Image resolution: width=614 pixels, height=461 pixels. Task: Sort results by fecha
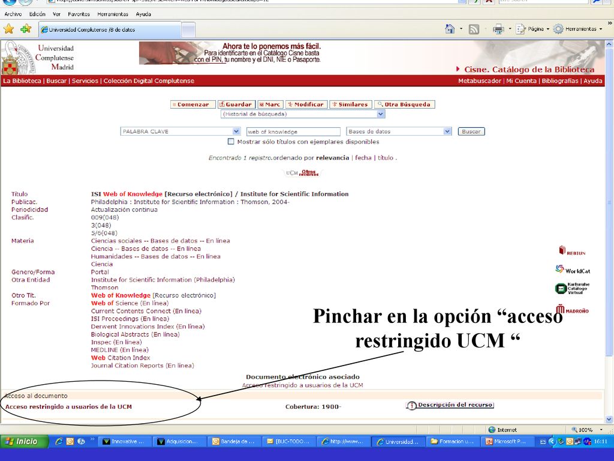[363, 158]
